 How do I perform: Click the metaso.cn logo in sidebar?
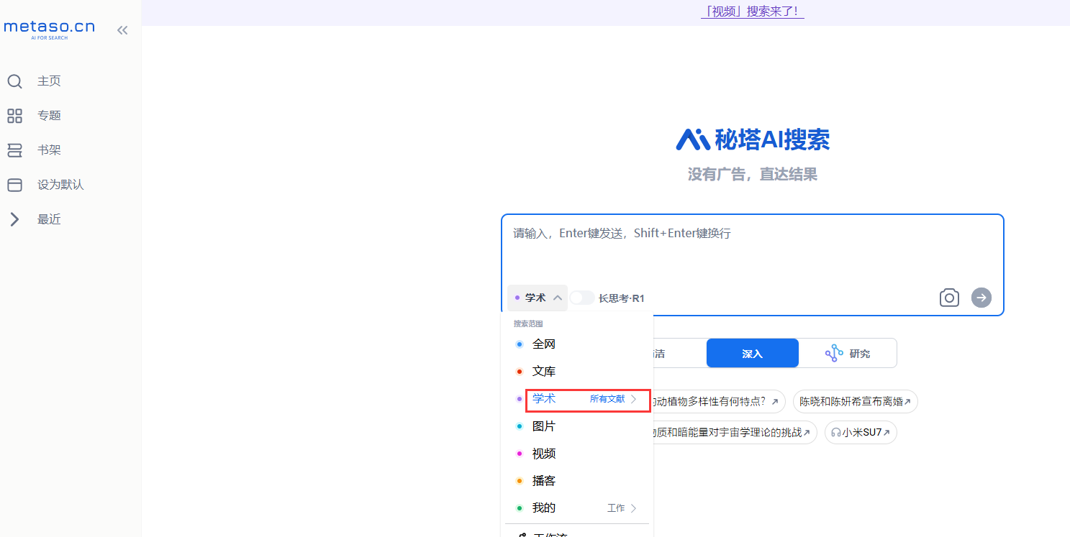click(x=49, y=29)
